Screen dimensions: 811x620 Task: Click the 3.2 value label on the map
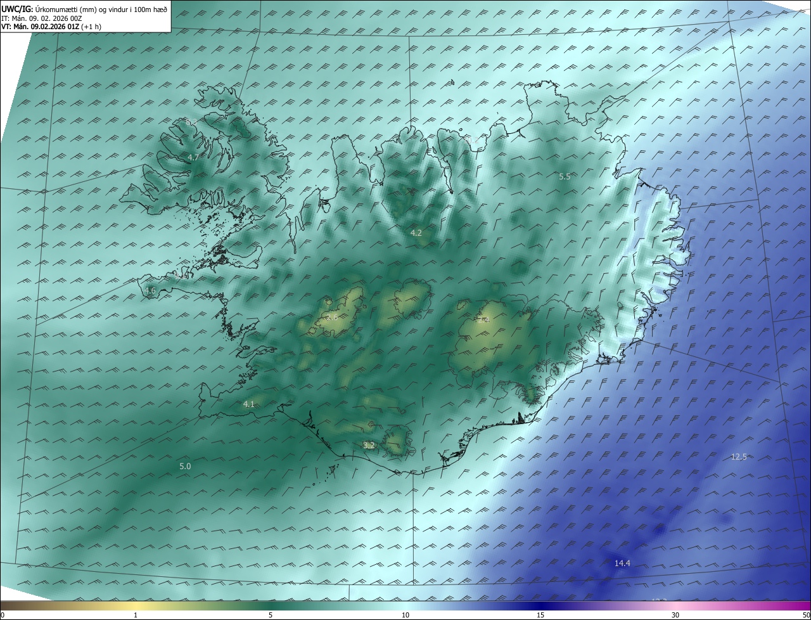click(x=369, y=446)
